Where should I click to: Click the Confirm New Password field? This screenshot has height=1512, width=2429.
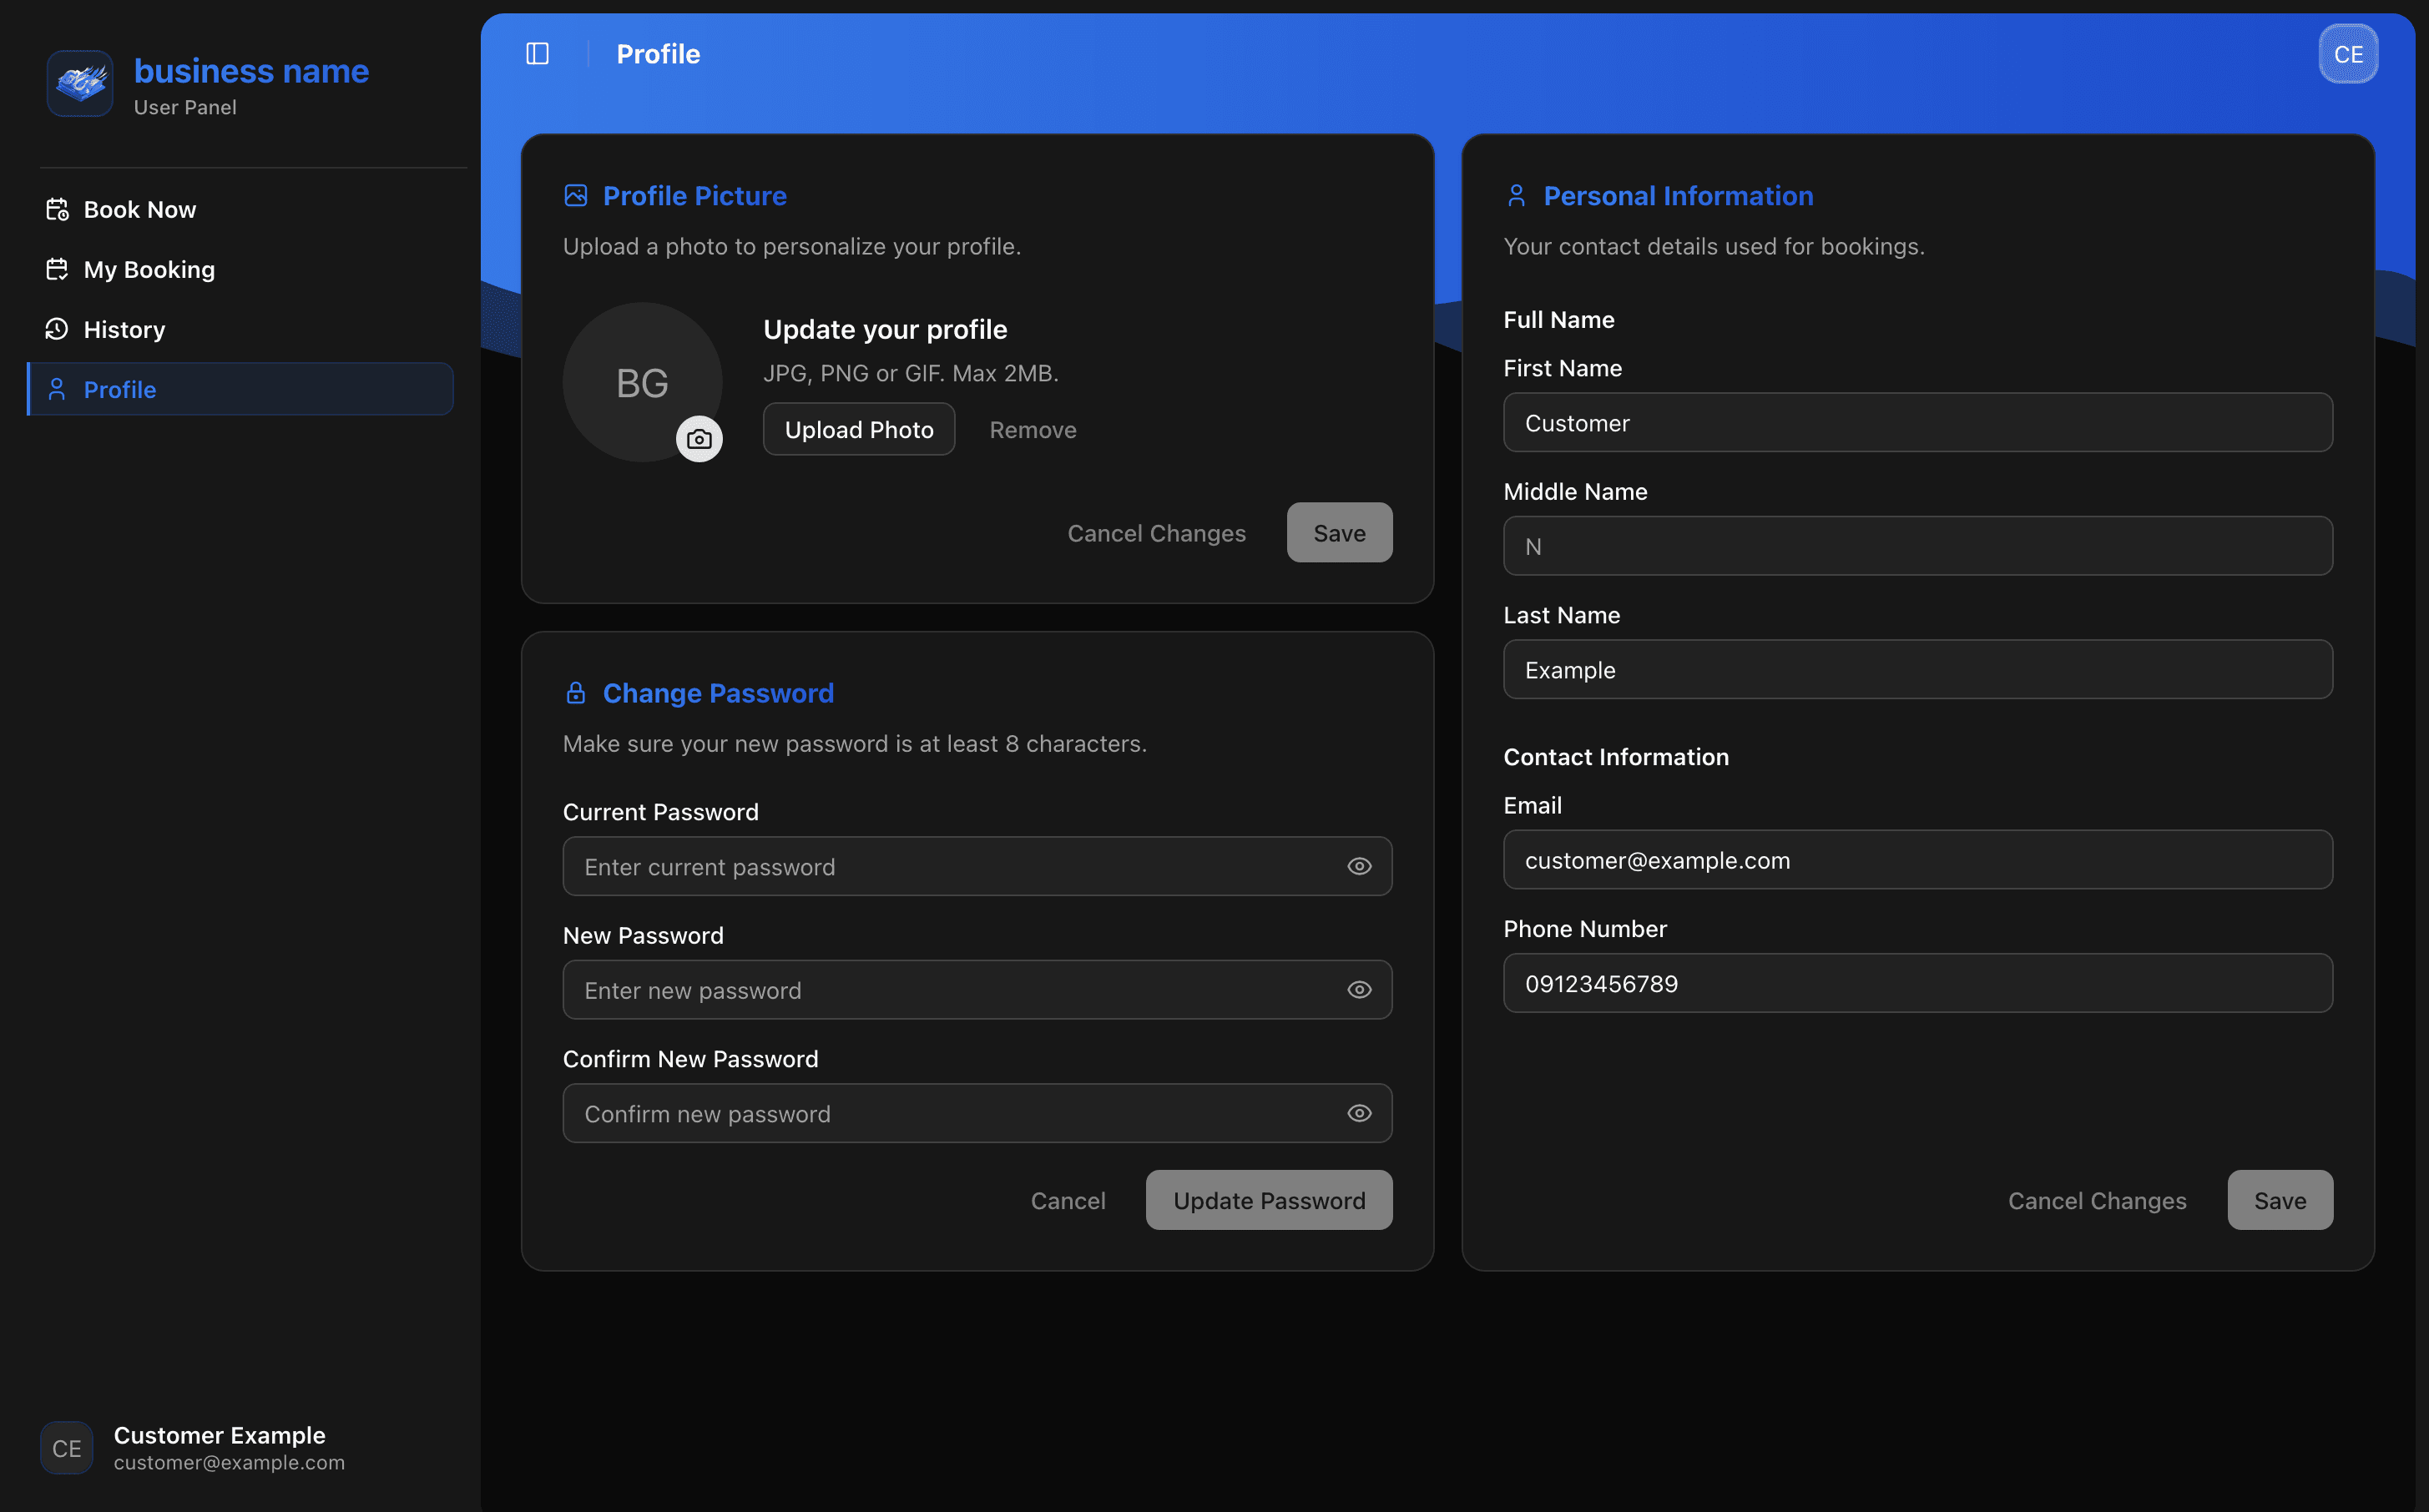tap(977, 1113)
